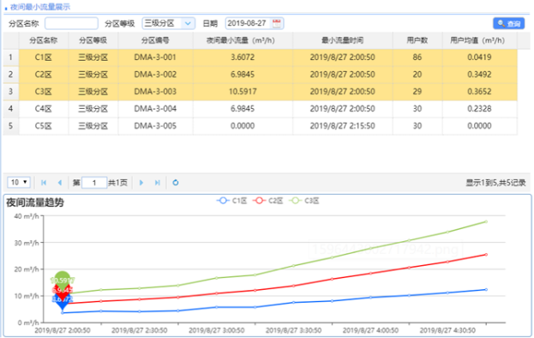Click cell DMA-3-004
This screenshot has height=338, width=534.
pos(155,109)
